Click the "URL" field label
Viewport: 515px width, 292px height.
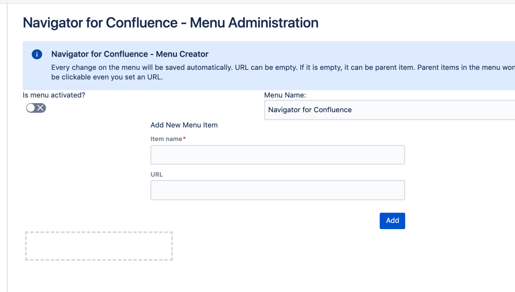tap(157, 175)
